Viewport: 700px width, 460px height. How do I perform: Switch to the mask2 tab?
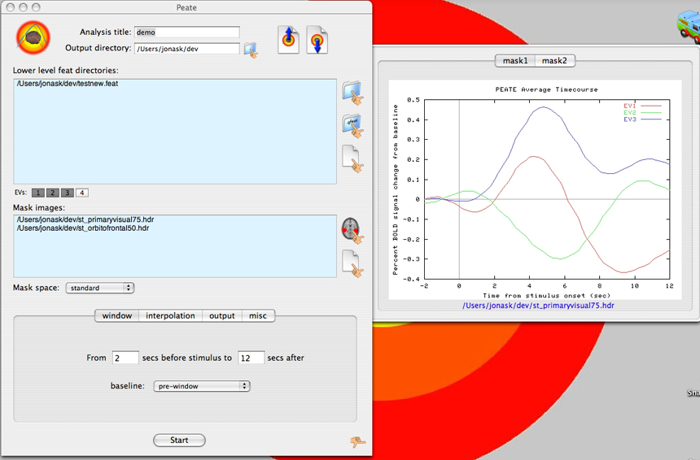(x=554, y=61)
